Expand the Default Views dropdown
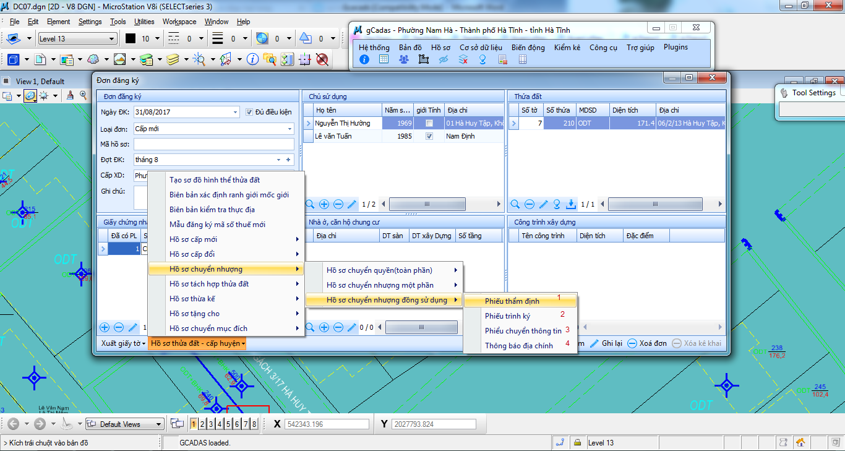 (159, 424)
